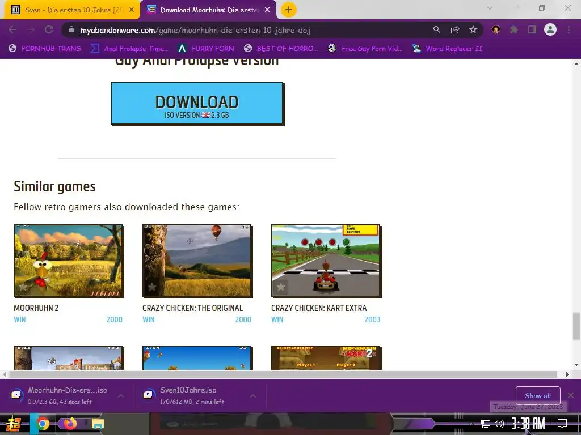Click the favorite star on Moorhuhn 2 thumbnail
The width and height of the screenshot is (581, 435).
click(23, 287)
